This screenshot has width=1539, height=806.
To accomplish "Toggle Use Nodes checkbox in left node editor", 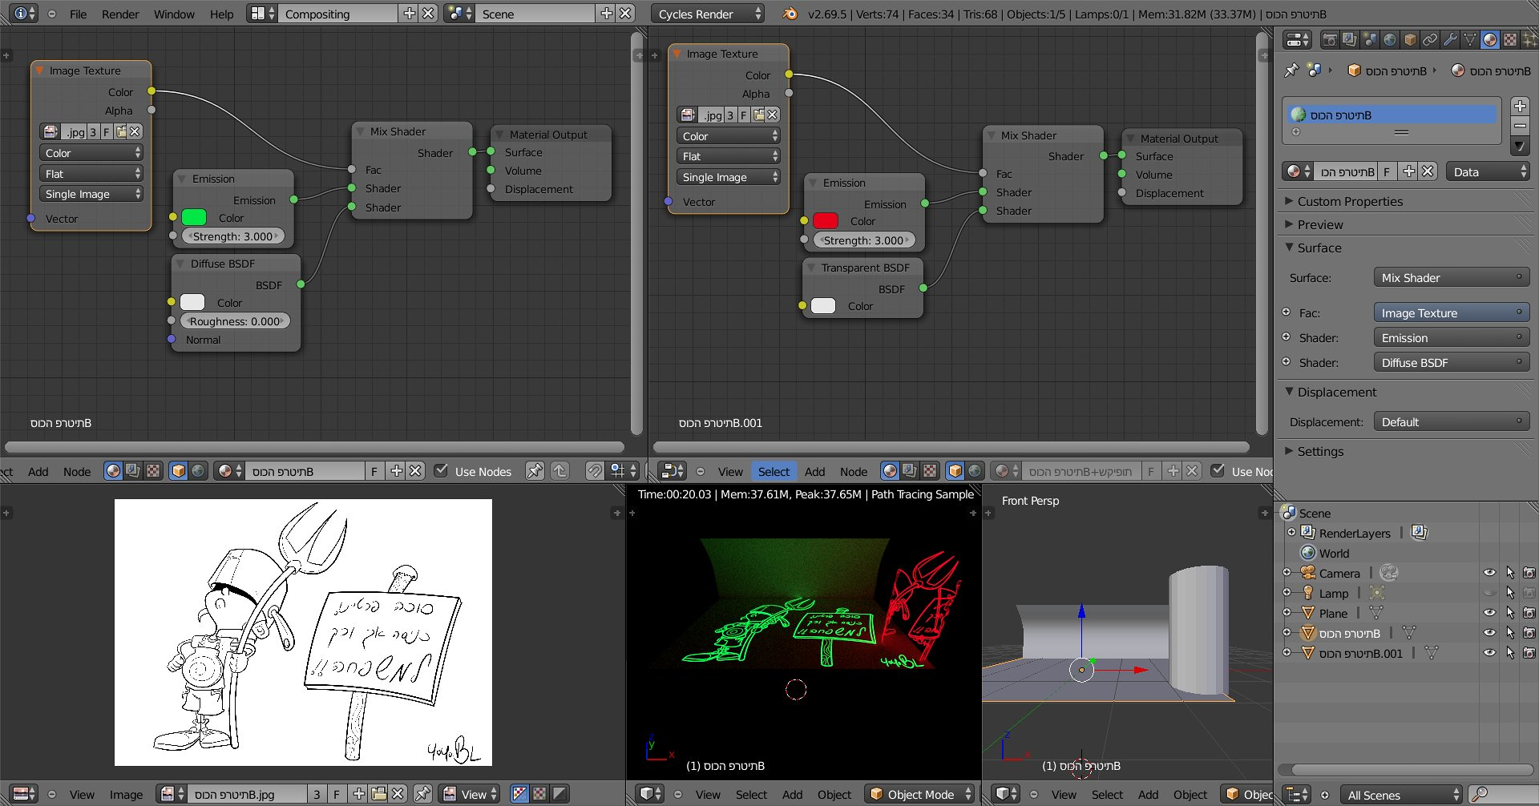I will tap(441, 471).
